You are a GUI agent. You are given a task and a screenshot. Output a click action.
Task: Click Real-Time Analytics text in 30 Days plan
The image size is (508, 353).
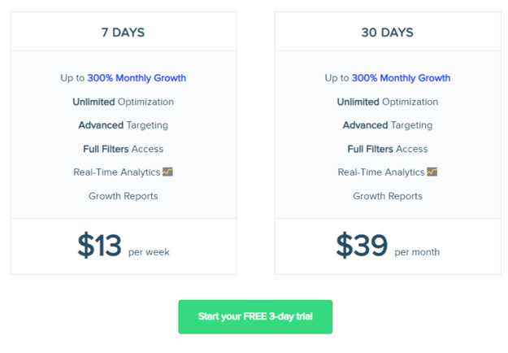pyautogui.click(x=381, y=172)
